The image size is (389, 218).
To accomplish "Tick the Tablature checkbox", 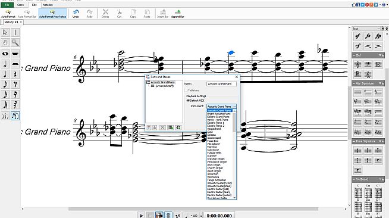I will (186, 91).
